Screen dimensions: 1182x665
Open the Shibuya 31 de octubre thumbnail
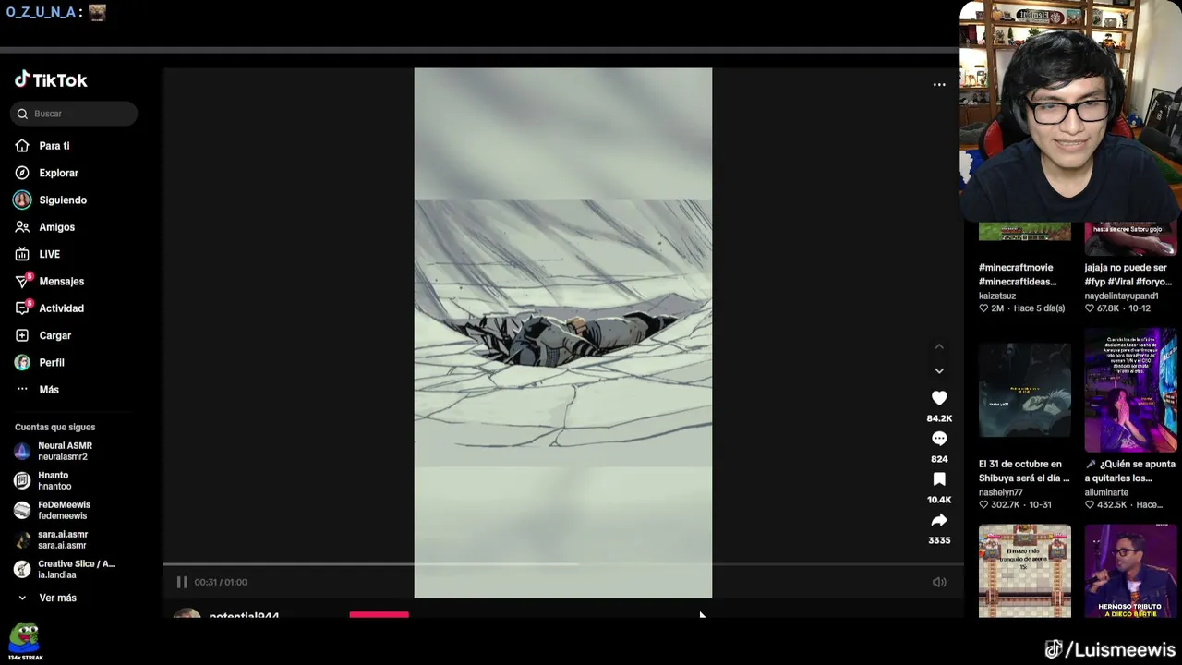(x=1025, y=390)
